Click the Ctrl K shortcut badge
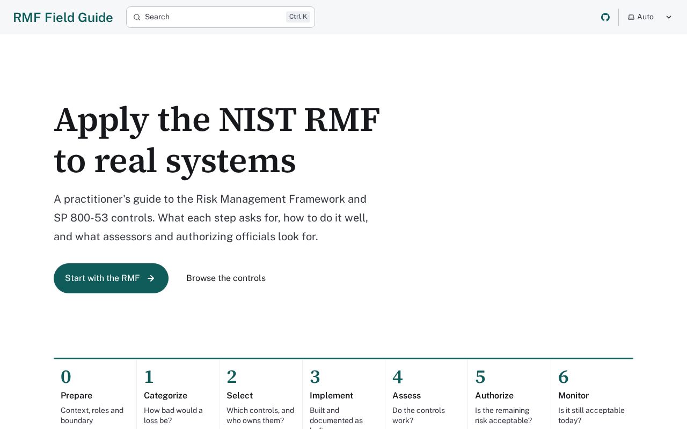This screenshot has height=429, width=687. tap(298, 17)
